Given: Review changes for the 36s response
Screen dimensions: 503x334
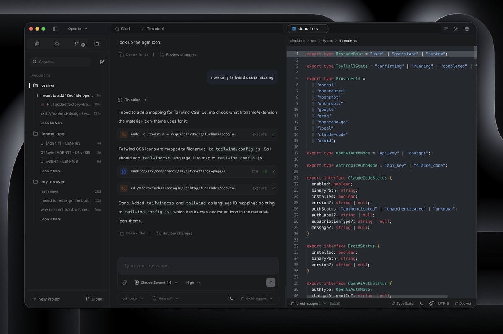Looking at the screenshot, I should pyautogui.click(x=174, y=234).
